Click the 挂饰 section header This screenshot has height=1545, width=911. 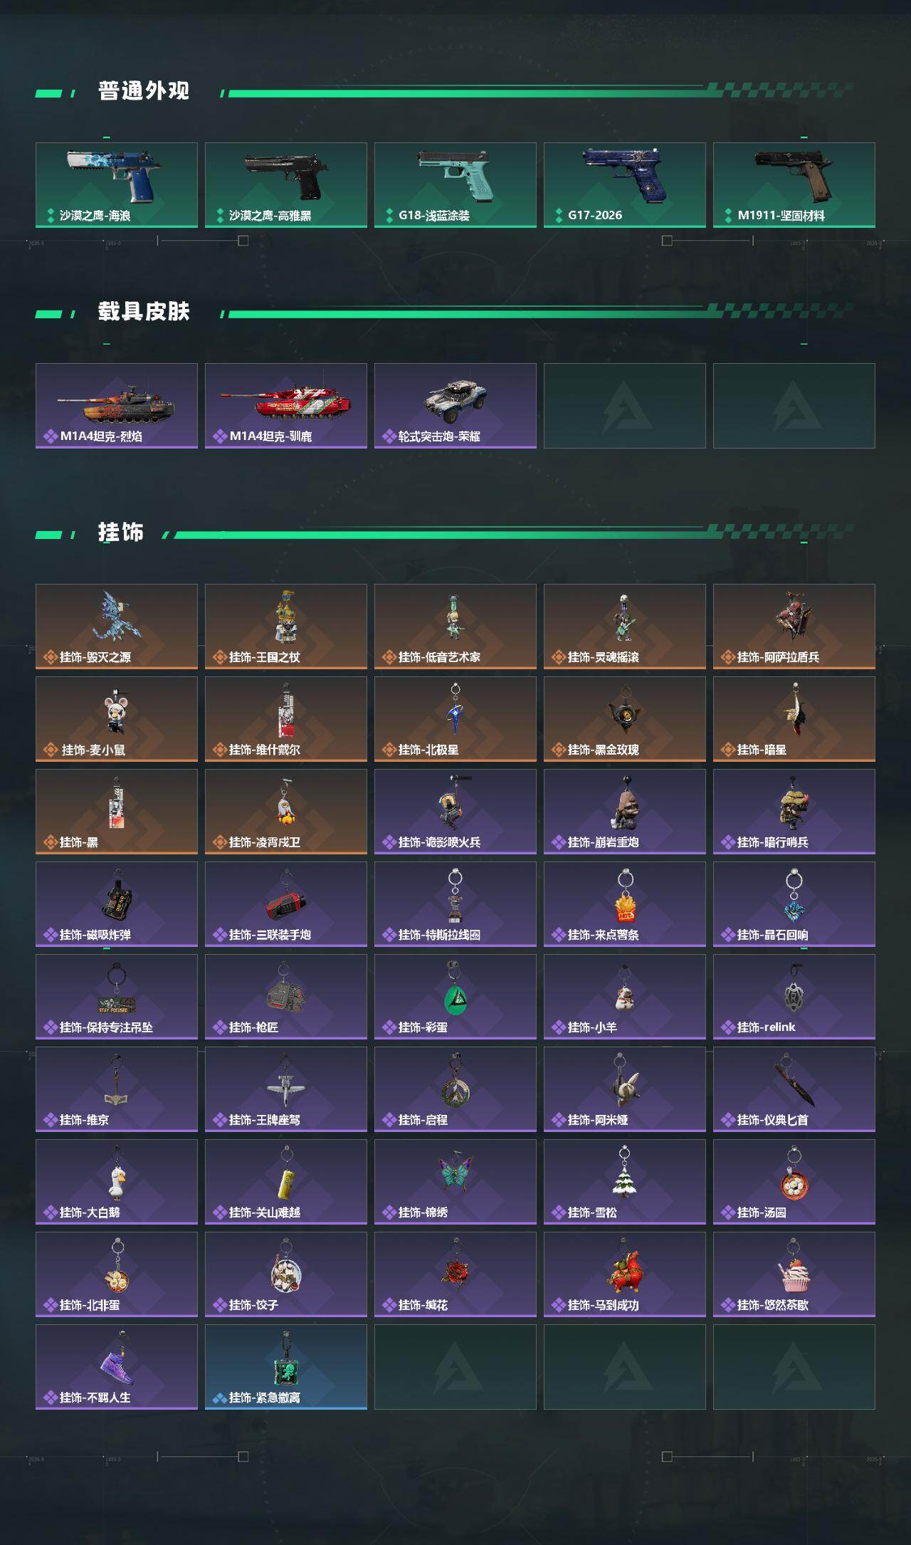121,533
